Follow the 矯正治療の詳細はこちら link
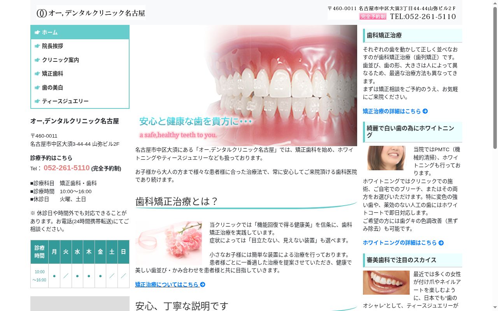 (x=395, y=111)
